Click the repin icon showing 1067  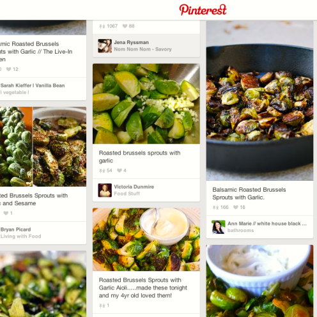(x=102, y=26)
